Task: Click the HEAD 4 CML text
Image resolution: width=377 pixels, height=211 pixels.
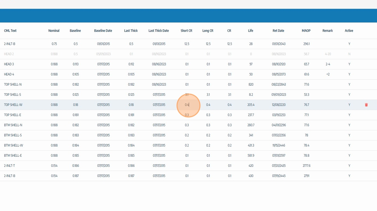Action: 9,74
